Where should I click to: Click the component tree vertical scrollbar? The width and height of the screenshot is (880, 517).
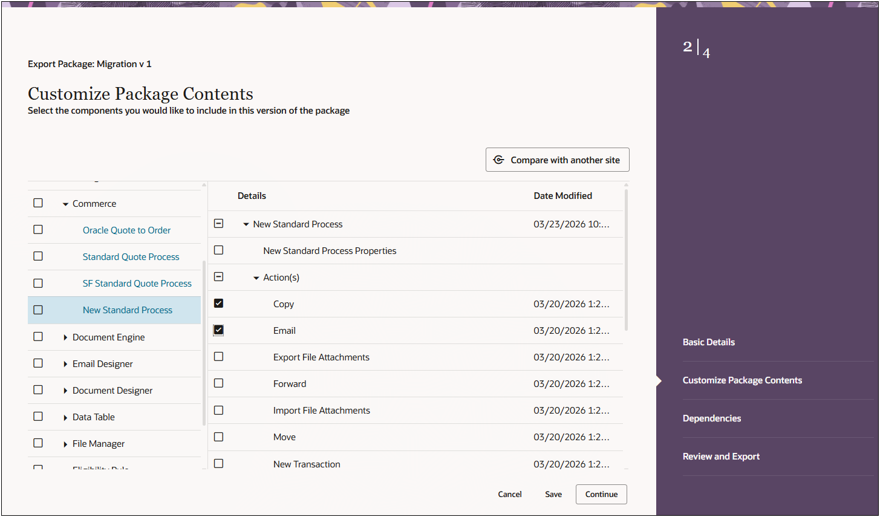tap(204, 343)
